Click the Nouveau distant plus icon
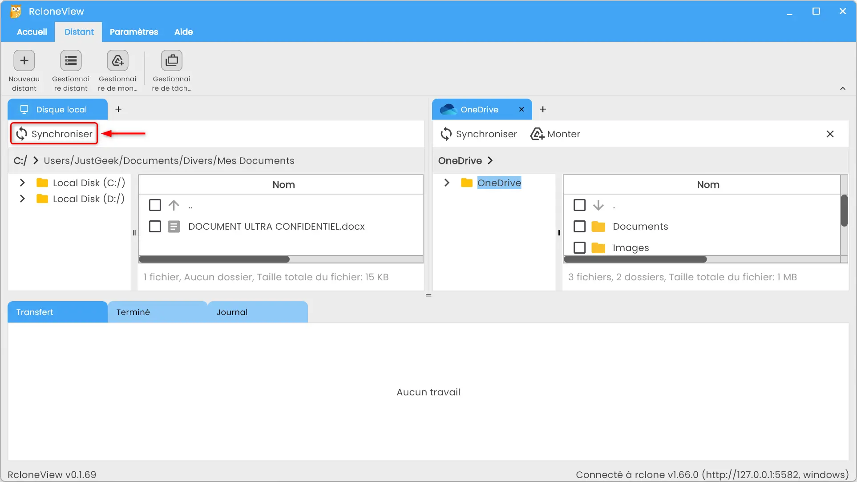The image size is (857, 482). (x=24, y=61)
